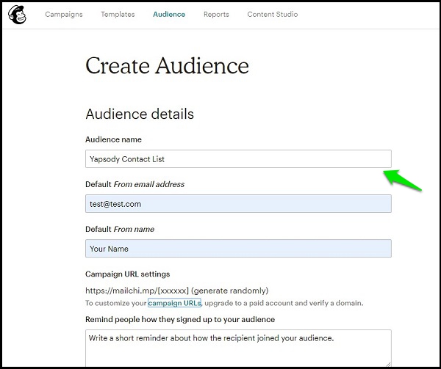The image size is (441, 369).
Task: Open the campaign URLs link
Action: tap(174, 303)
